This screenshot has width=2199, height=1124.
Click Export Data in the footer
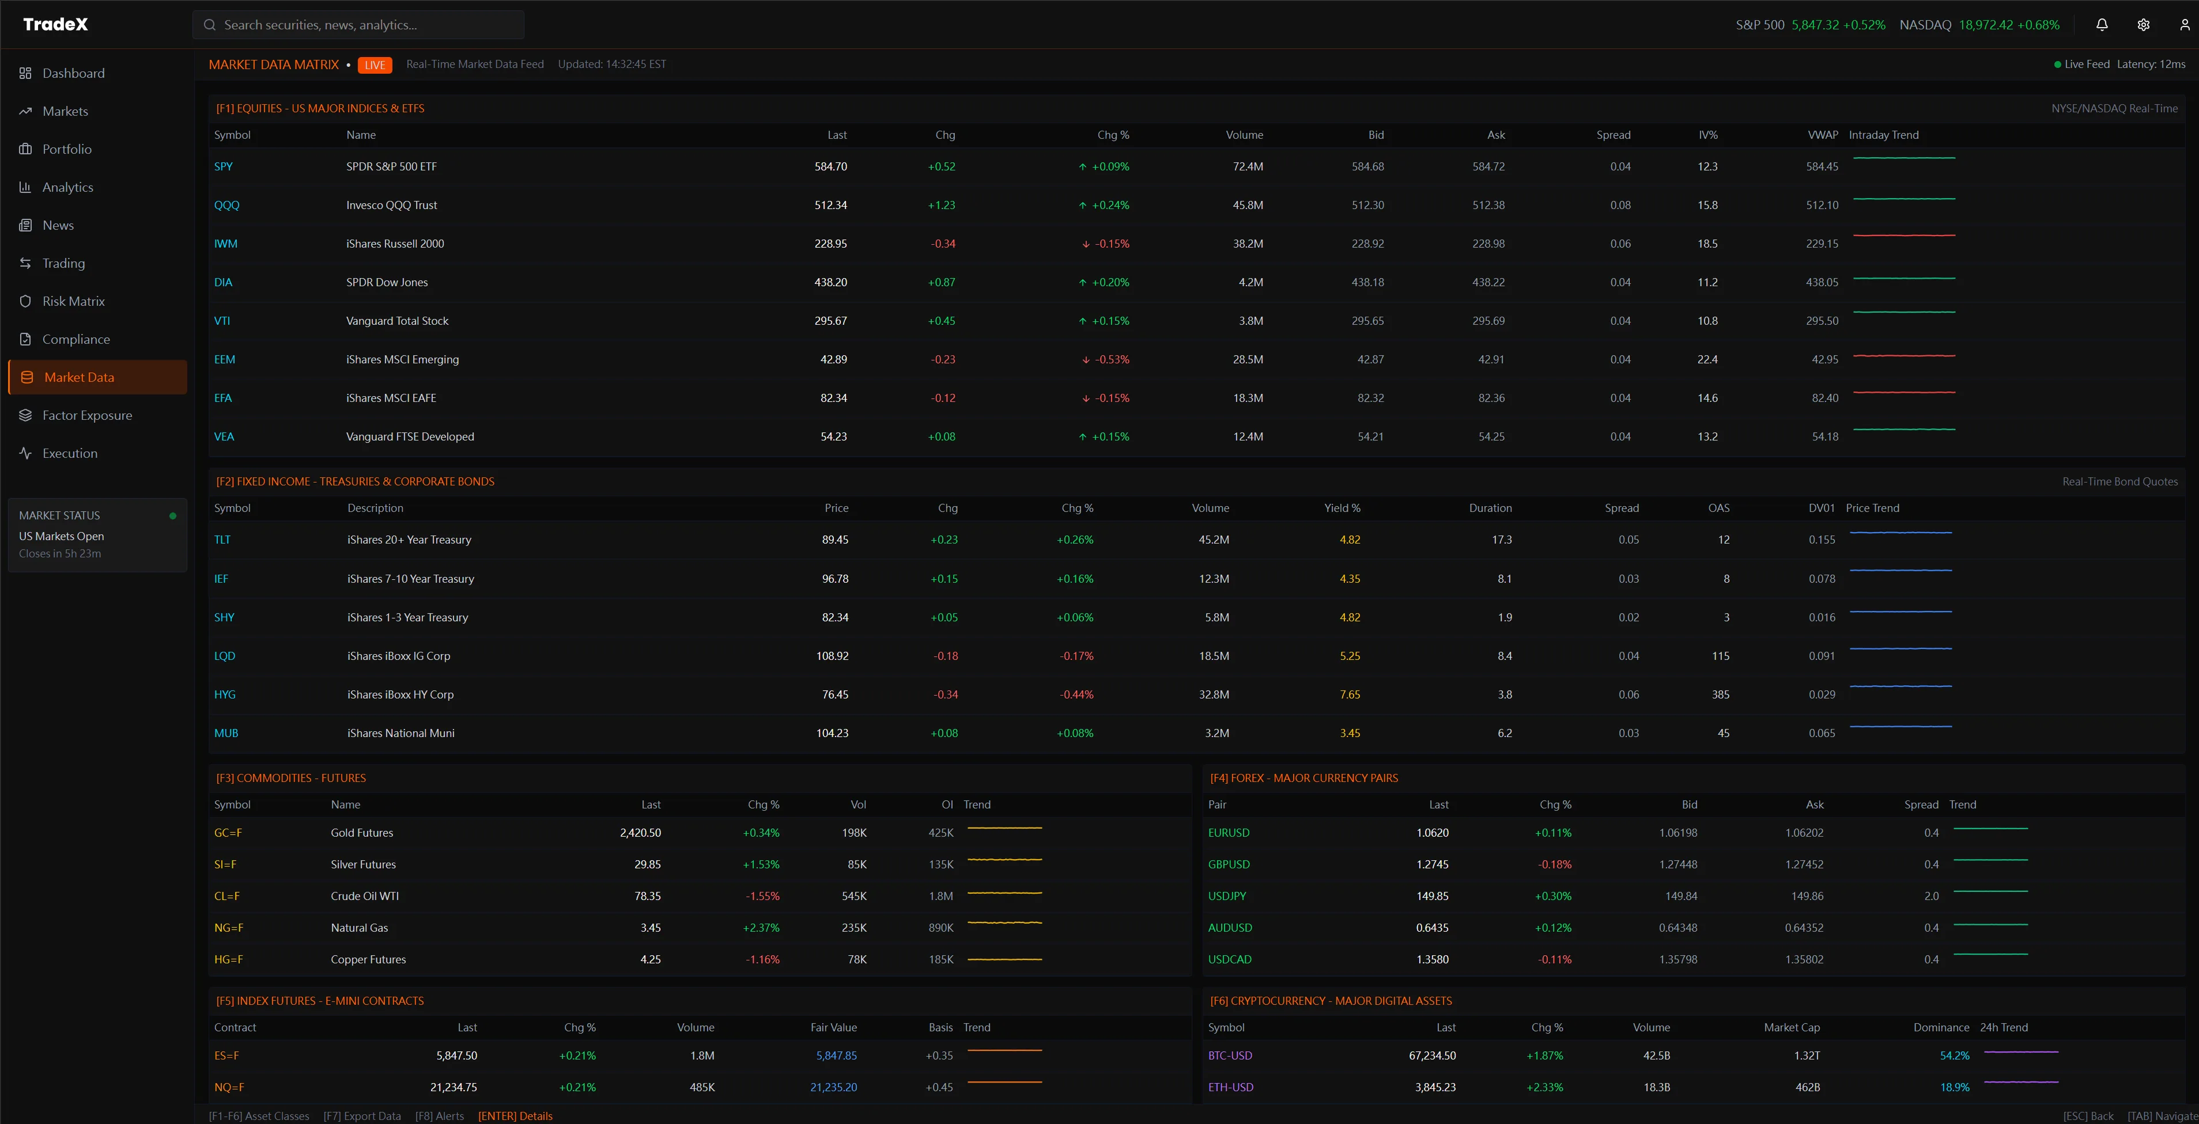click(x=362, y=1115)
